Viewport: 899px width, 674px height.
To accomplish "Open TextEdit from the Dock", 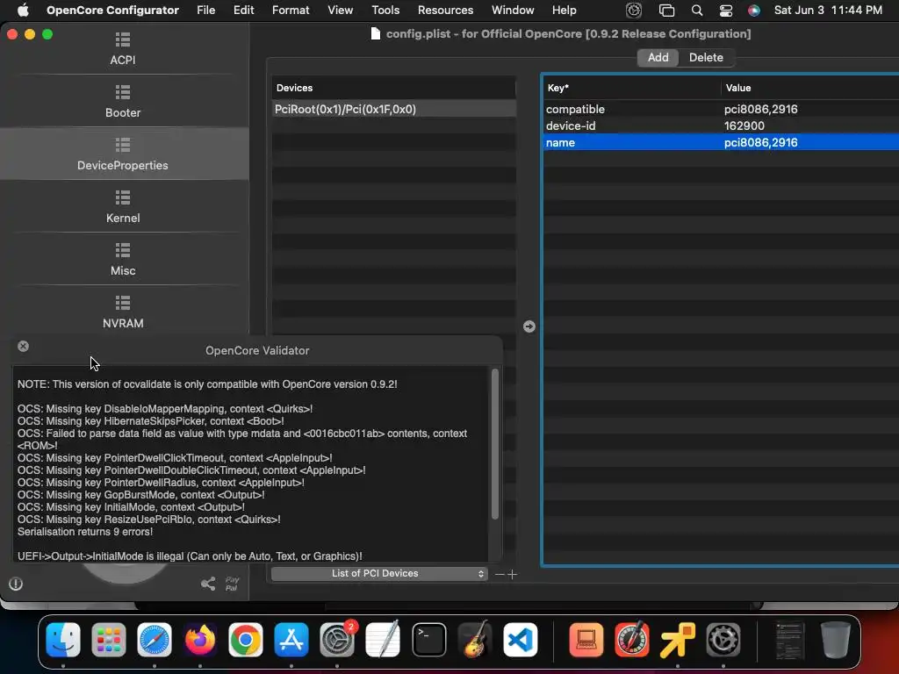I will tap(383, 639).
